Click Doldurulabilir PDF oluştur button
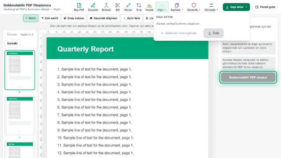The width and height of the screenshot is (281, 158). pos(248,77)
